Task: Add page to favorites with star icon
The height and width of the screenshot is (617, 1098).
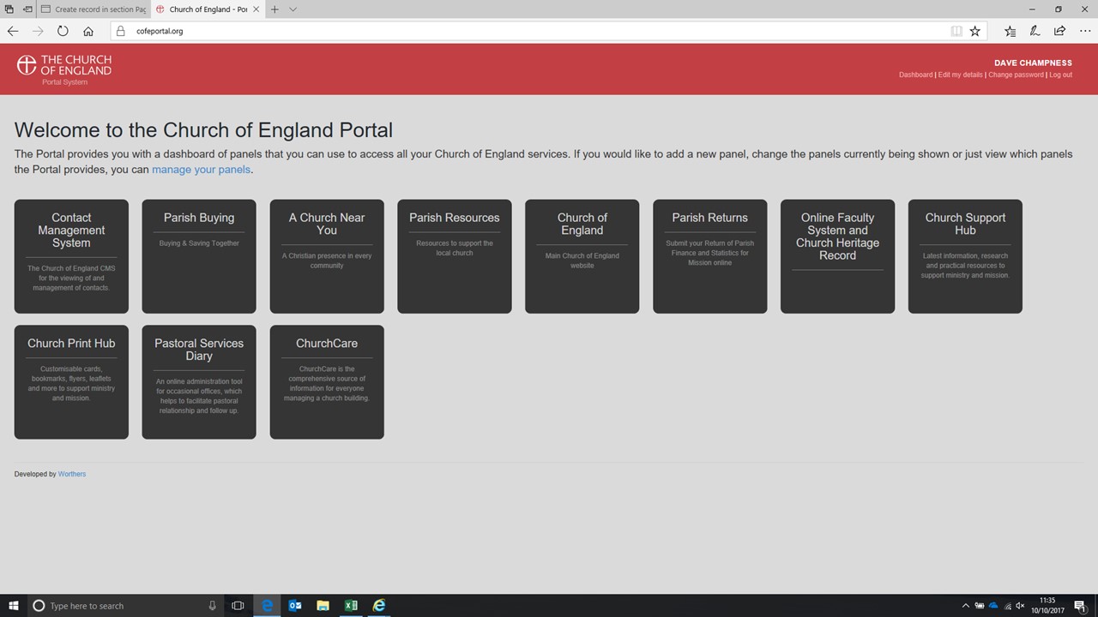Action: click(974, 31)
